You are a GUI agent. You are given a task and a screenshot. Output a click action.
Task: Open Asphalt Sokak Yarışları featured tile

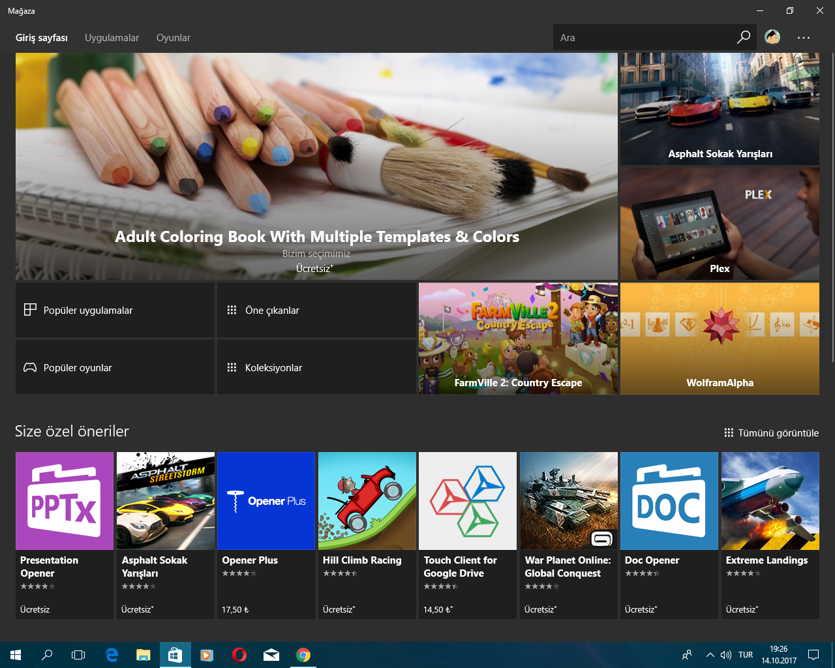(720, 109)
